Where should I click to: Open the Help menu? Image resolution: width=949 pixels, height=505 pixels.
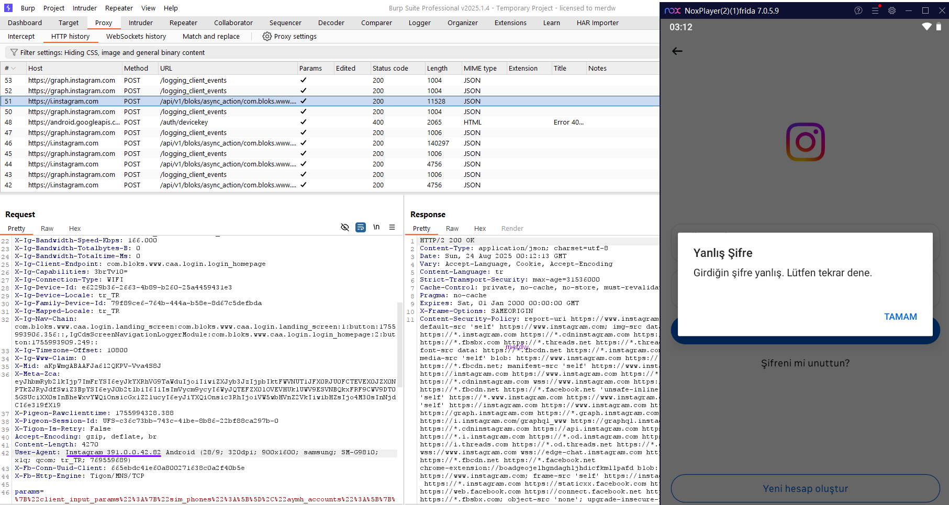[x=171, y=8]
